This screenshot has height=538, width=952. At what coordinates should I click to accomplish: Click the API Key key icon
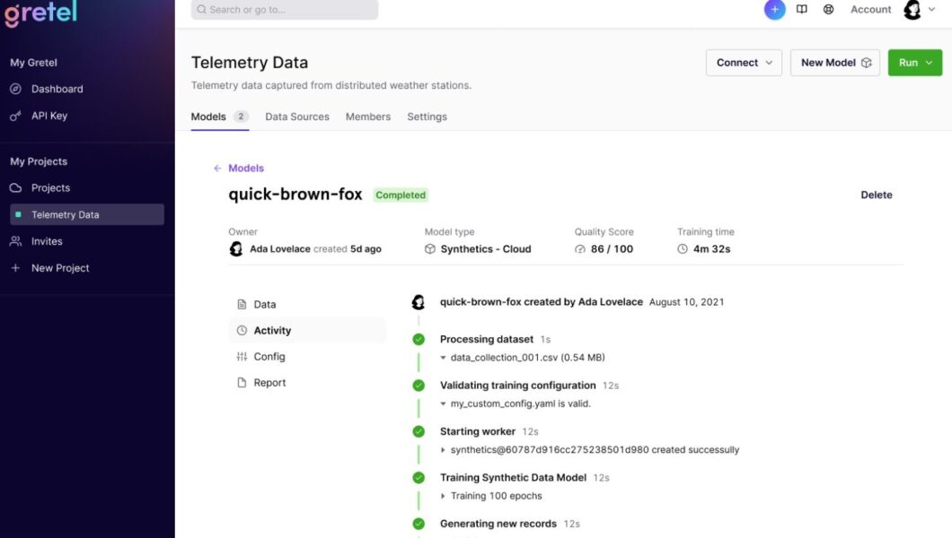(x=16, y=116)
